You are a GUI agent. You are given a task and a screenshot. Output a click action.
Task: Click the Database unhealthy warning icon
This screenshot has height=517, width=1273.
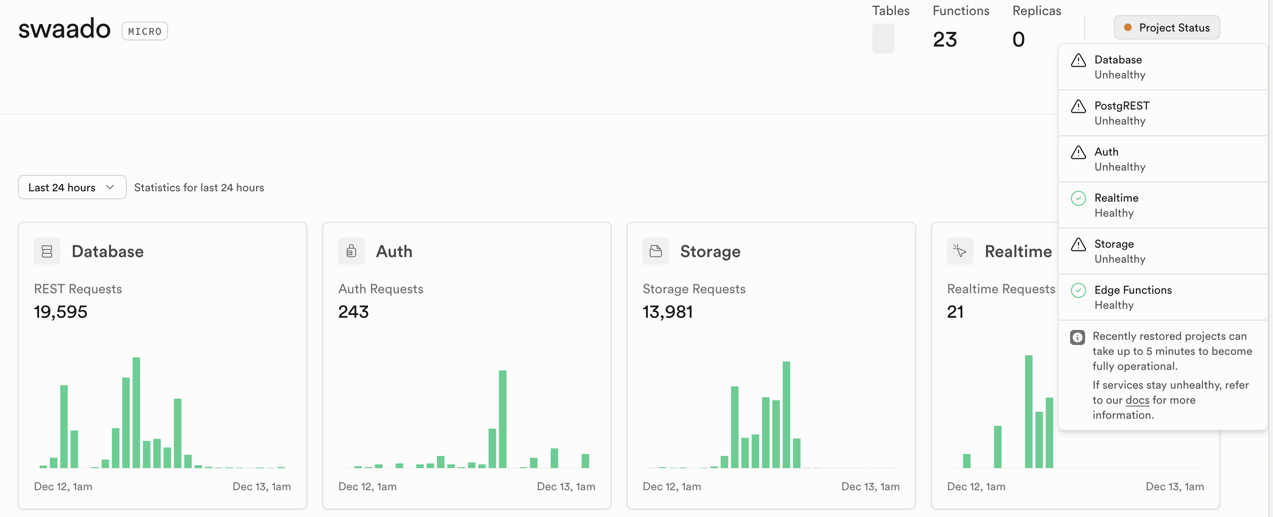pyautogui.click(x=1079, y=60)
